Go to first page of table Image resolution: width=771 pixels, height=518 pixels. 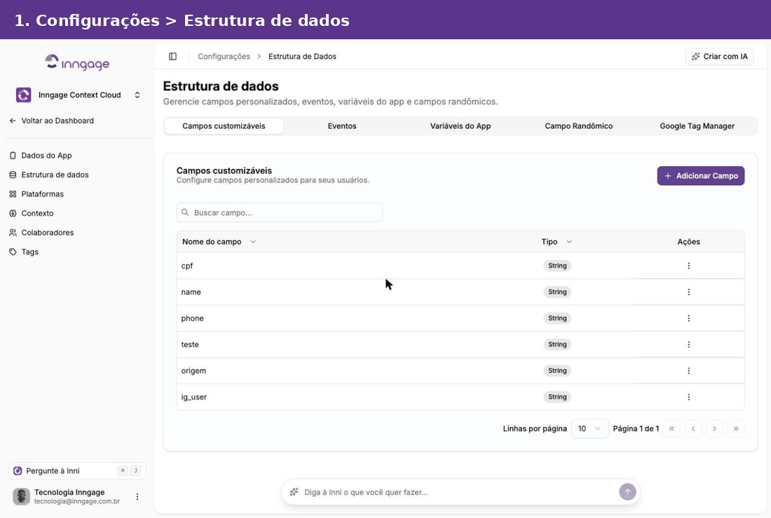pyautogui.click(x=671, y=428)
